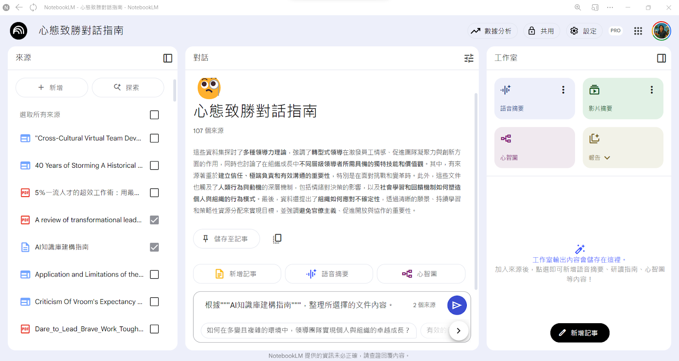
Task: Click the notebook title 心態致勝對話指南 in the header
Action: click(81, 31)
